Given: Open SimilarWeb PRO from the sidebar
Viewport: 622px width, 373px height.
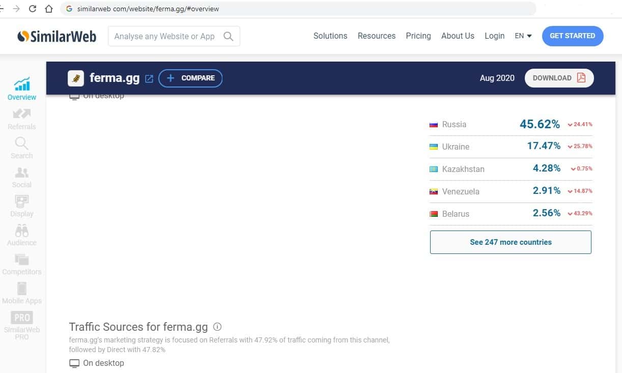Looking at the screenshot, I should pos(22,326).
